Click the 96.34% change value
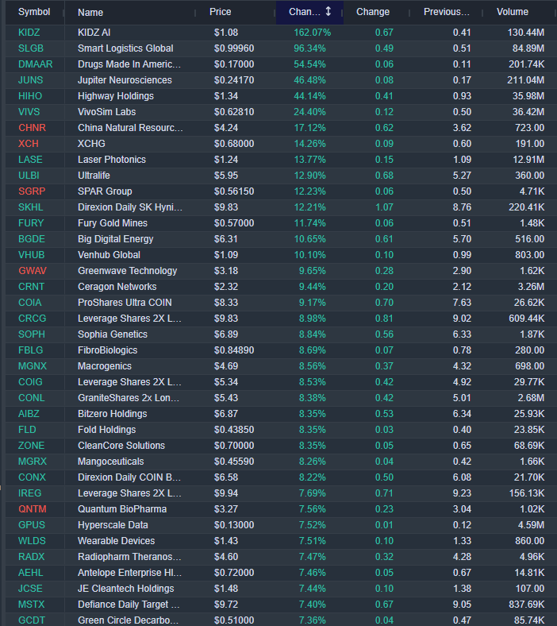557x626 pixels. (x=309, y=48)
